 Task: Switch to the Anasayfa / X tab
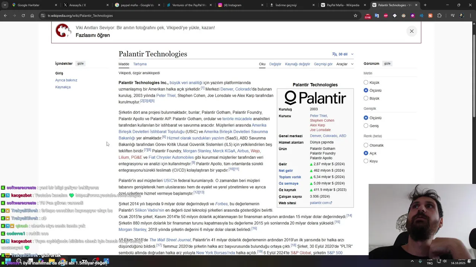(x=86, y=5)
